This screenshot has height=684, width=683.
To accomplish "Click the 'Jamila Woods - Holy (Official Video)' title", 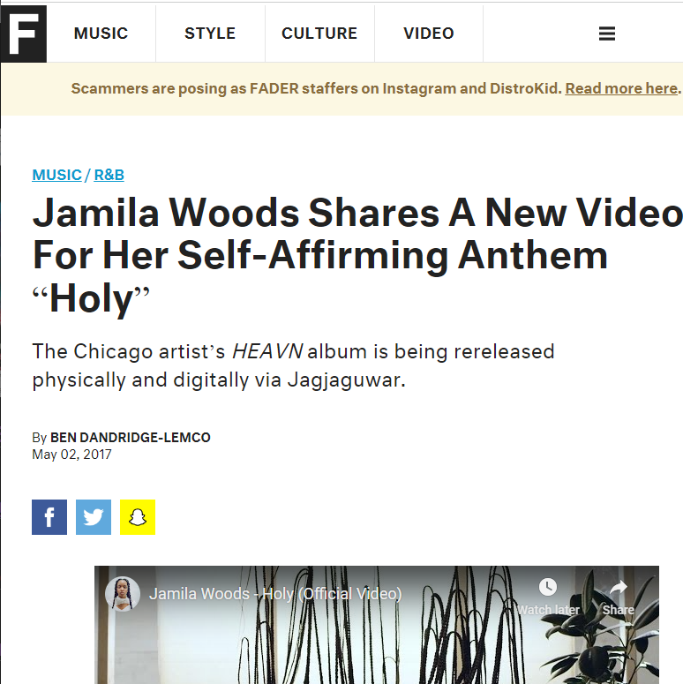I will coord(275,594).
